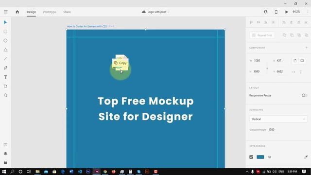Click the Subtract boolean operation icon

(x=292, y=35)
